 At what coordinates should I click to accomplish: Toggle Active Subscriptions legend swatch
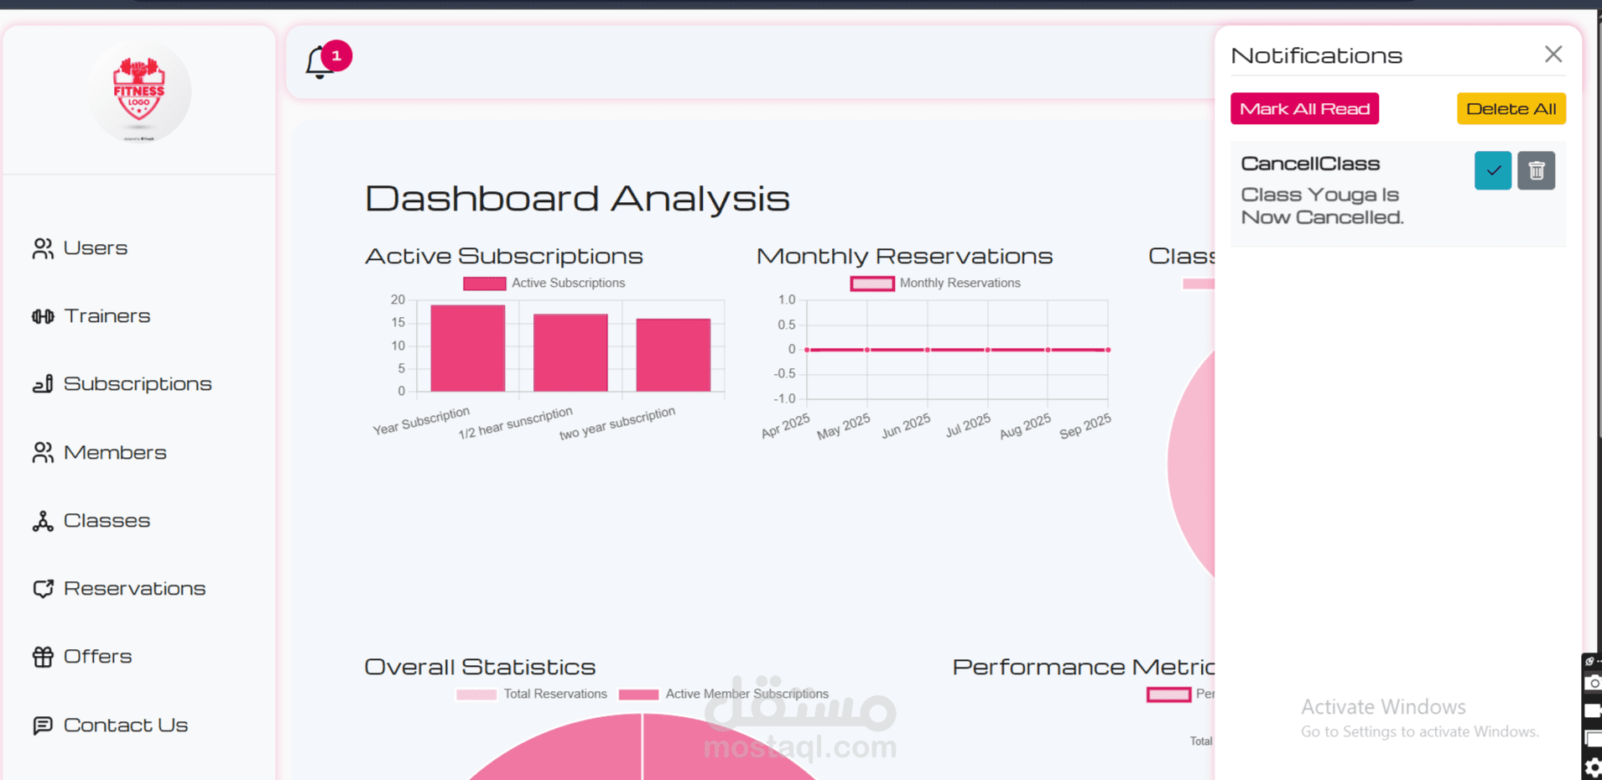pos(484,283)
